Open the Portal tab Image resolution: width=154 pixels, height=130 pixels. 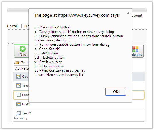pos(13,26)
